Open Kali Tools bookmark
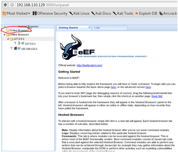178x152 pixels. tap(123, 13)
